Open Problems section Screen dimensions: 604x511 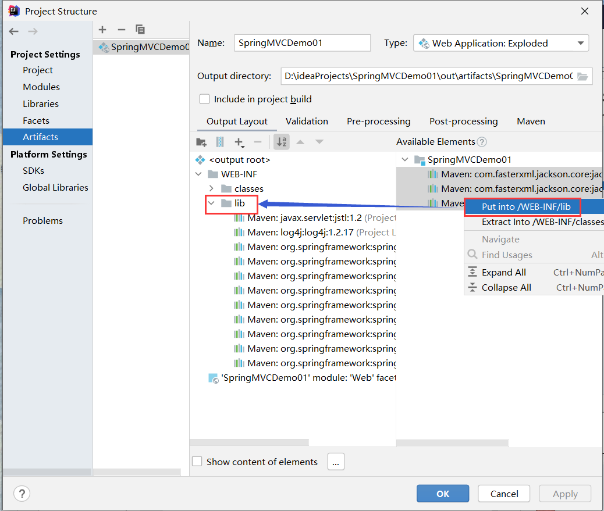[42, 221]
